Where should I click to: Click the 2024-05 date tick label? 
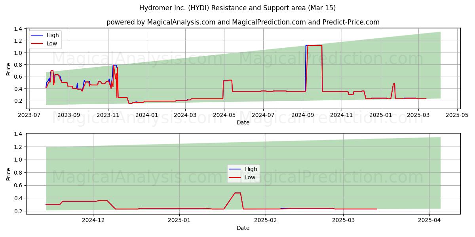click(224, 115)
